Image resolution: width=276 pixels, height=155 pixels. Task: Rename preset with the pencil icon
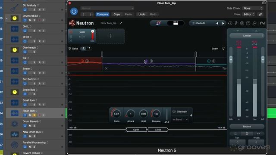(x=121, y=23)
